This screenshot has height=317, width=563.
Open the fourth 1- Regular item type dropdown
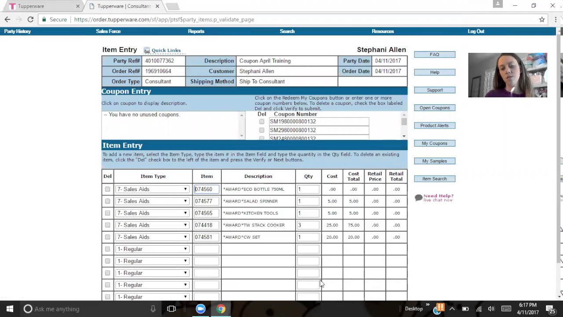tap(152, 285)
